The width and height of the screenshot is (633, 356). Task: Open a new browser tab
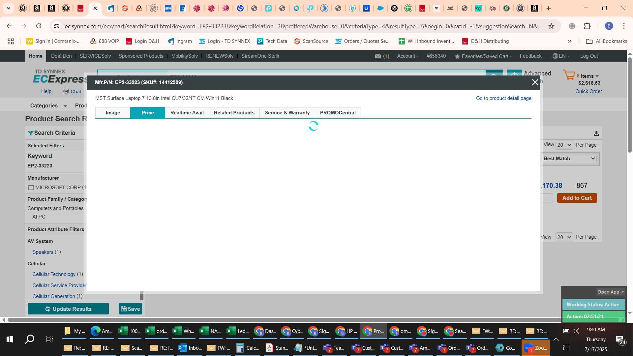(x=549, y=8)
